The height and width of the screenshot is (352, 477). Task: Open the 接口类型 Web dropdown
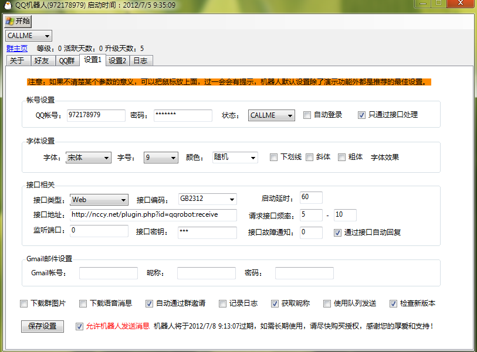99,200
